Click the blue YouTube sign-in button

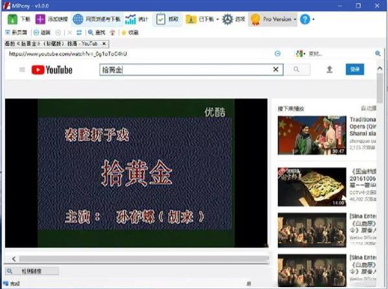point(355,70)
